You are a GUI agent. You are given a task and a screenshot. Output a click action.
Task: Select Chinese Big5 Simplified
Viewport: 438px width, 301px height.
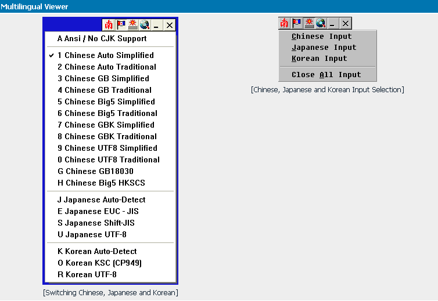click(110, 101)
